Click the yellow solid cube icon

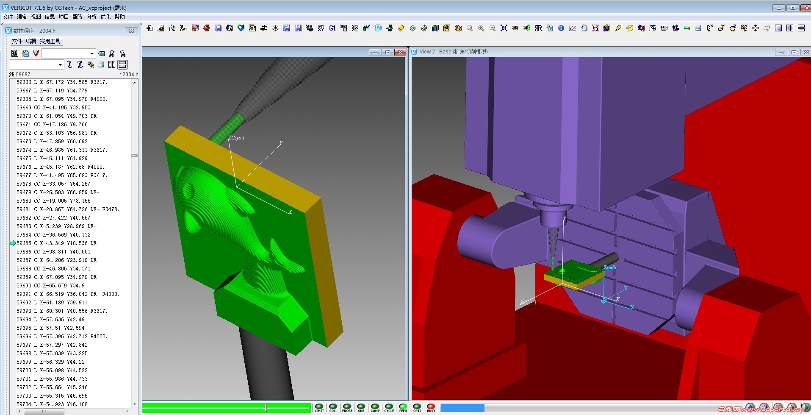(x=401, y=28)
